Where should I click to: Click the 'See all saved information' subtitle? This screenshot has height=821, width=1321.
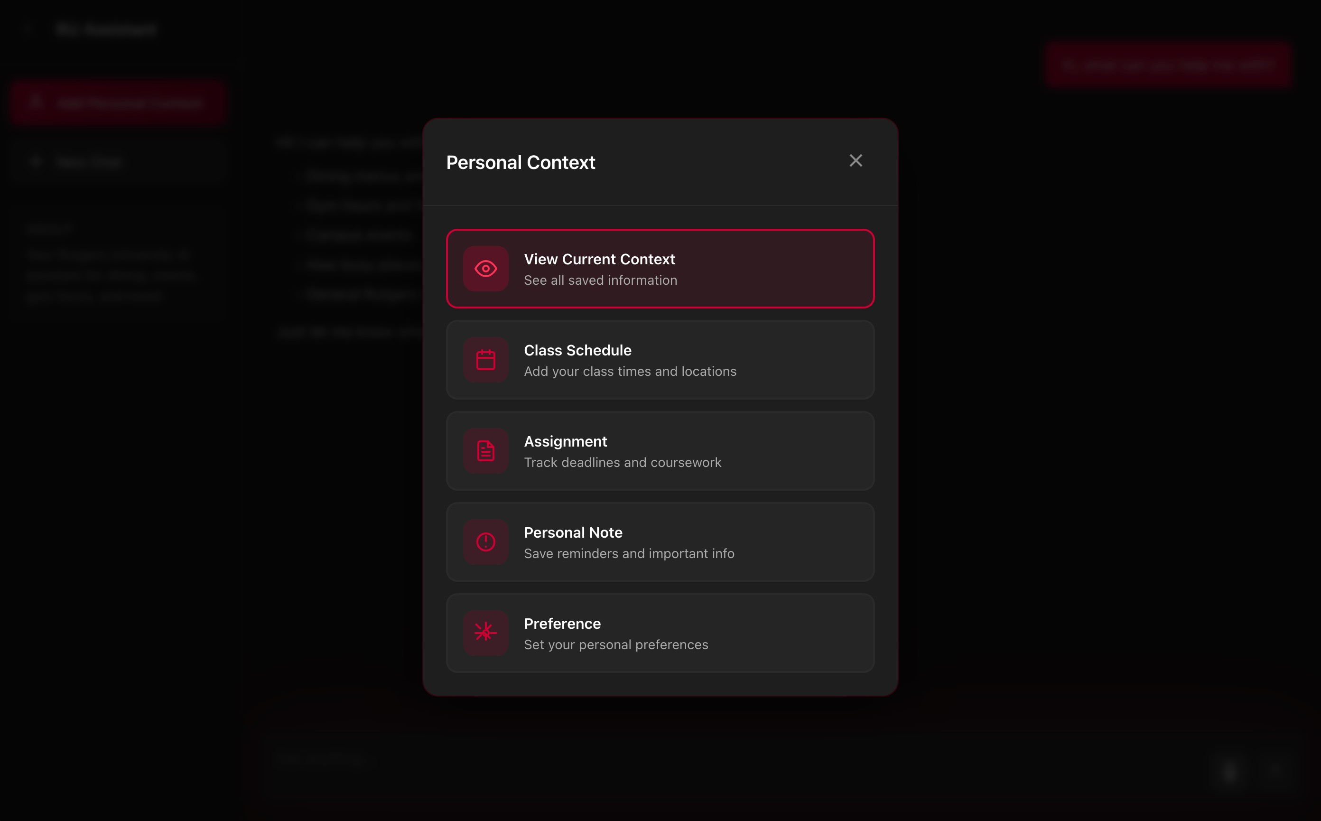click(601, 280)
